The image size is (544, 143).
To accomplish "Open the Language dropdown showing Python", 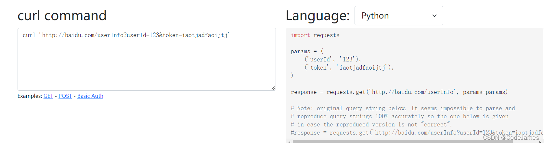I will click(x=399, y=16).
